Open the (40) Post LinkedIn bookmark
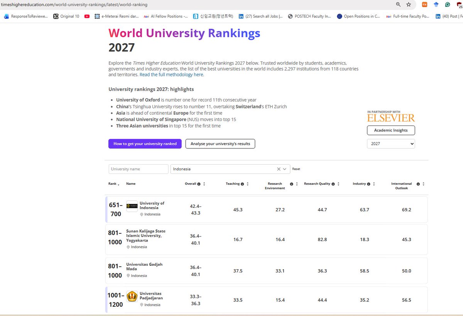The image size is (463, 316). point(449,16)
